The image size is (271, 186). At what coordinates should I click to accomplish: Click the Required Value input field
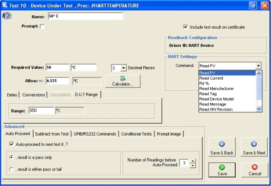pyautogui.click(x=57, y=67)
